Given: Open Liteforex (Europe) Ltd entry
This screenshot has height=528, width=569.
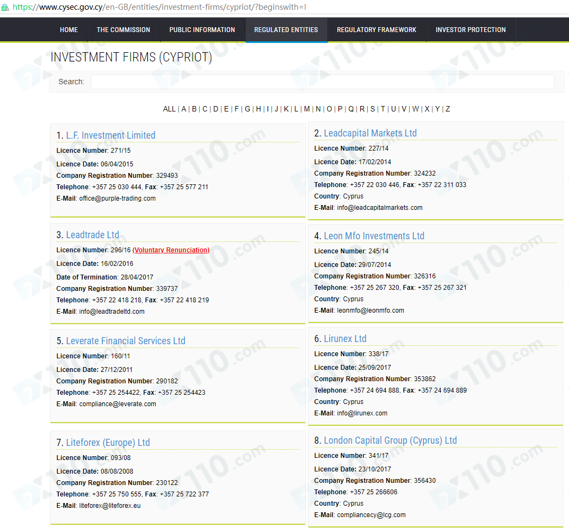Looking at the screenshot, I should [x=108, y=443].
